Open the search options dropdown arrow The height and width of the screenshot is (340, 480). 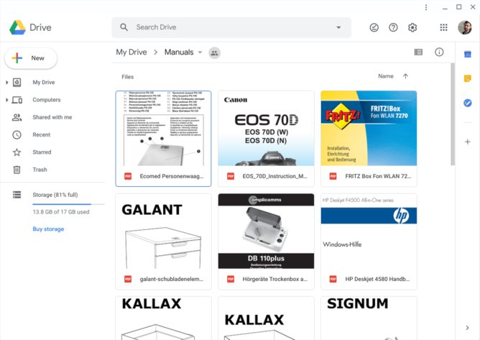pos(338,27)
